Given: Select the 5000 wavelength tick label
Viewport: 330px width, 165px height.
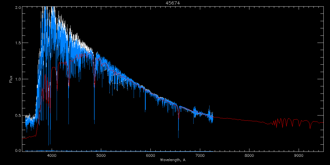Looking at the screenshot, I should [x=101, y=156].
